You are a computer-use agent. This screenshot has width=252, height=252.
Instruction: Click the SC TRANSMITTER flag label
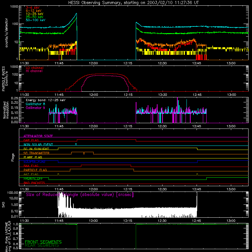pos(37,153)
